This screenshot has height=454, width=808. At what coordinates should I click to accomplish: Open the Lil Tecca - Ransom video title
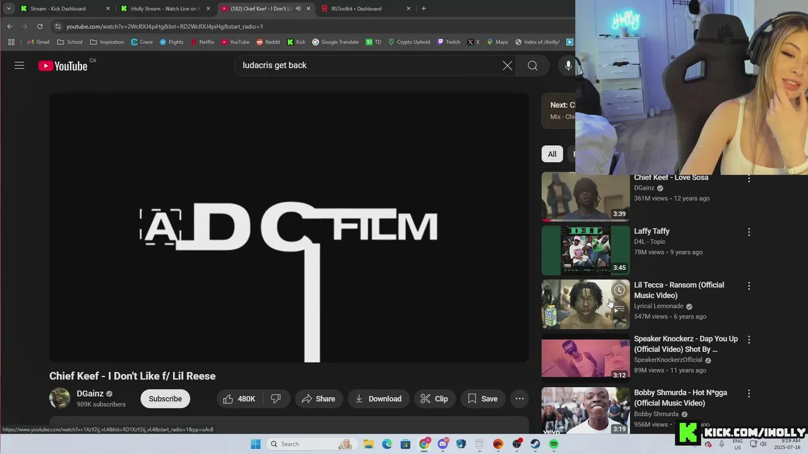point(679,290)
